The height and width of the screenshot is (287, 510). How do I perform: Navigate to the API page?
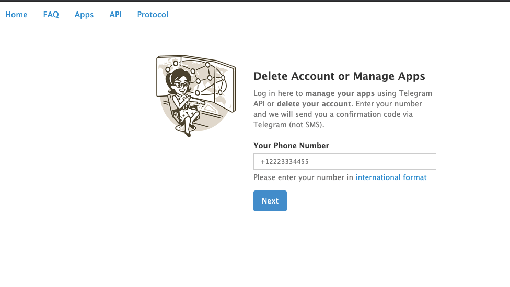click(x=115, y=15)
